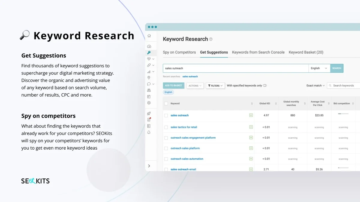Open the Actions dropdown
Image resolution: width=360 pixels, height=202 pixels.
[195, 86]
